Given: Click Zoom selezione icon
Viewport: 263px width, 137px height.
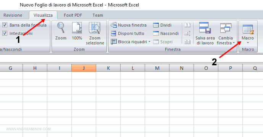Looking at the screenshot, I should (x=95, y=28).
